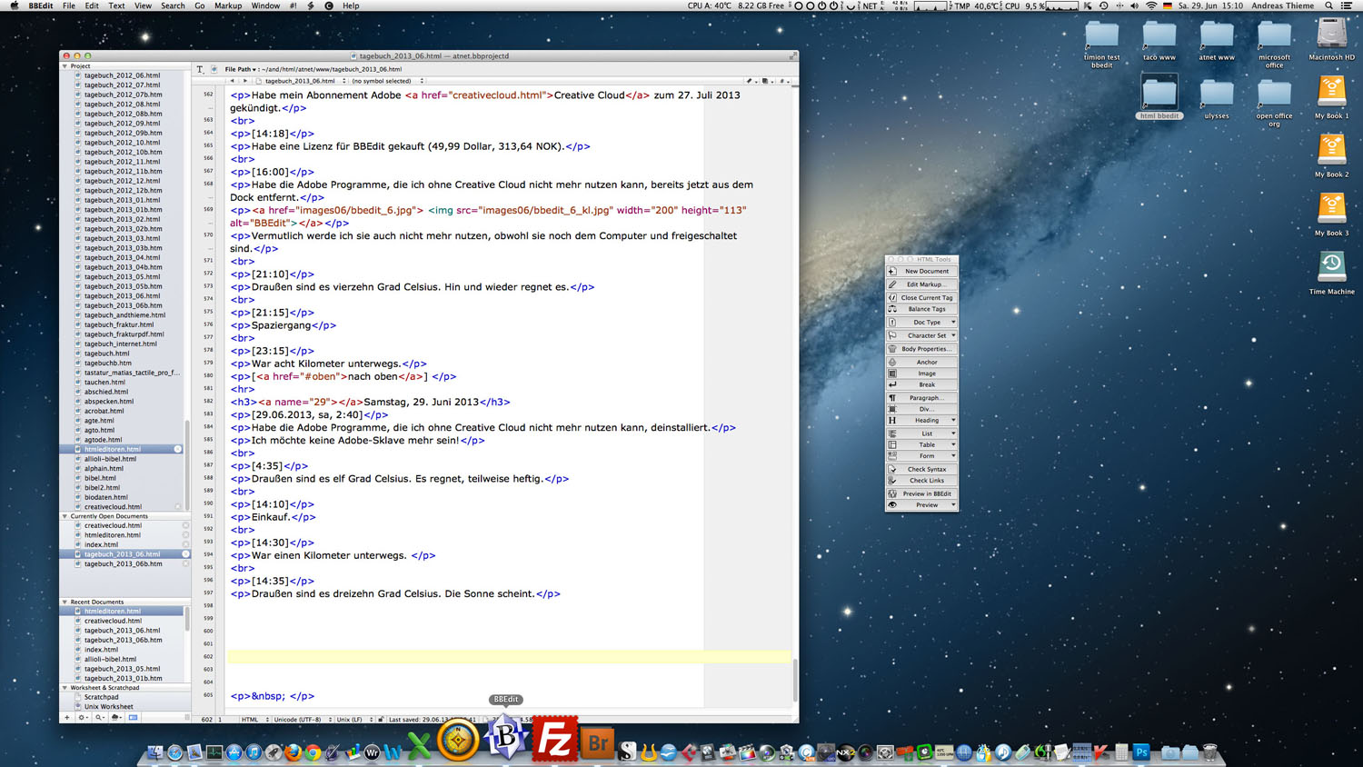Viewport: 1363px width, 767px height.
Task: Open BBEdit from the Dock
Action: tap(506, 738)
